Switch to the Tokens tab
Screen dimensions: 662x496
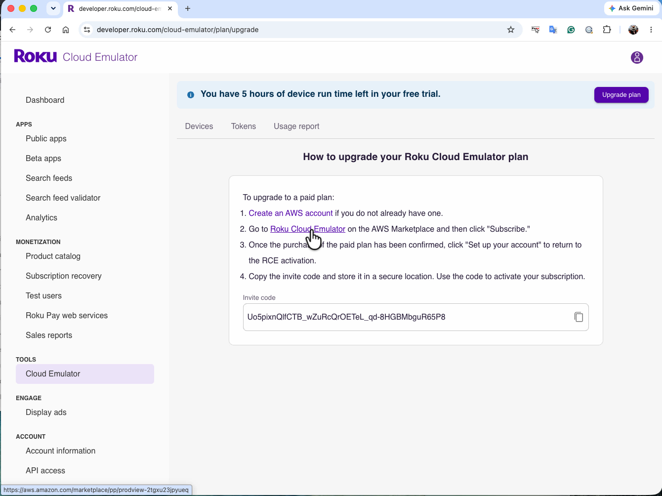coord(244,126)
